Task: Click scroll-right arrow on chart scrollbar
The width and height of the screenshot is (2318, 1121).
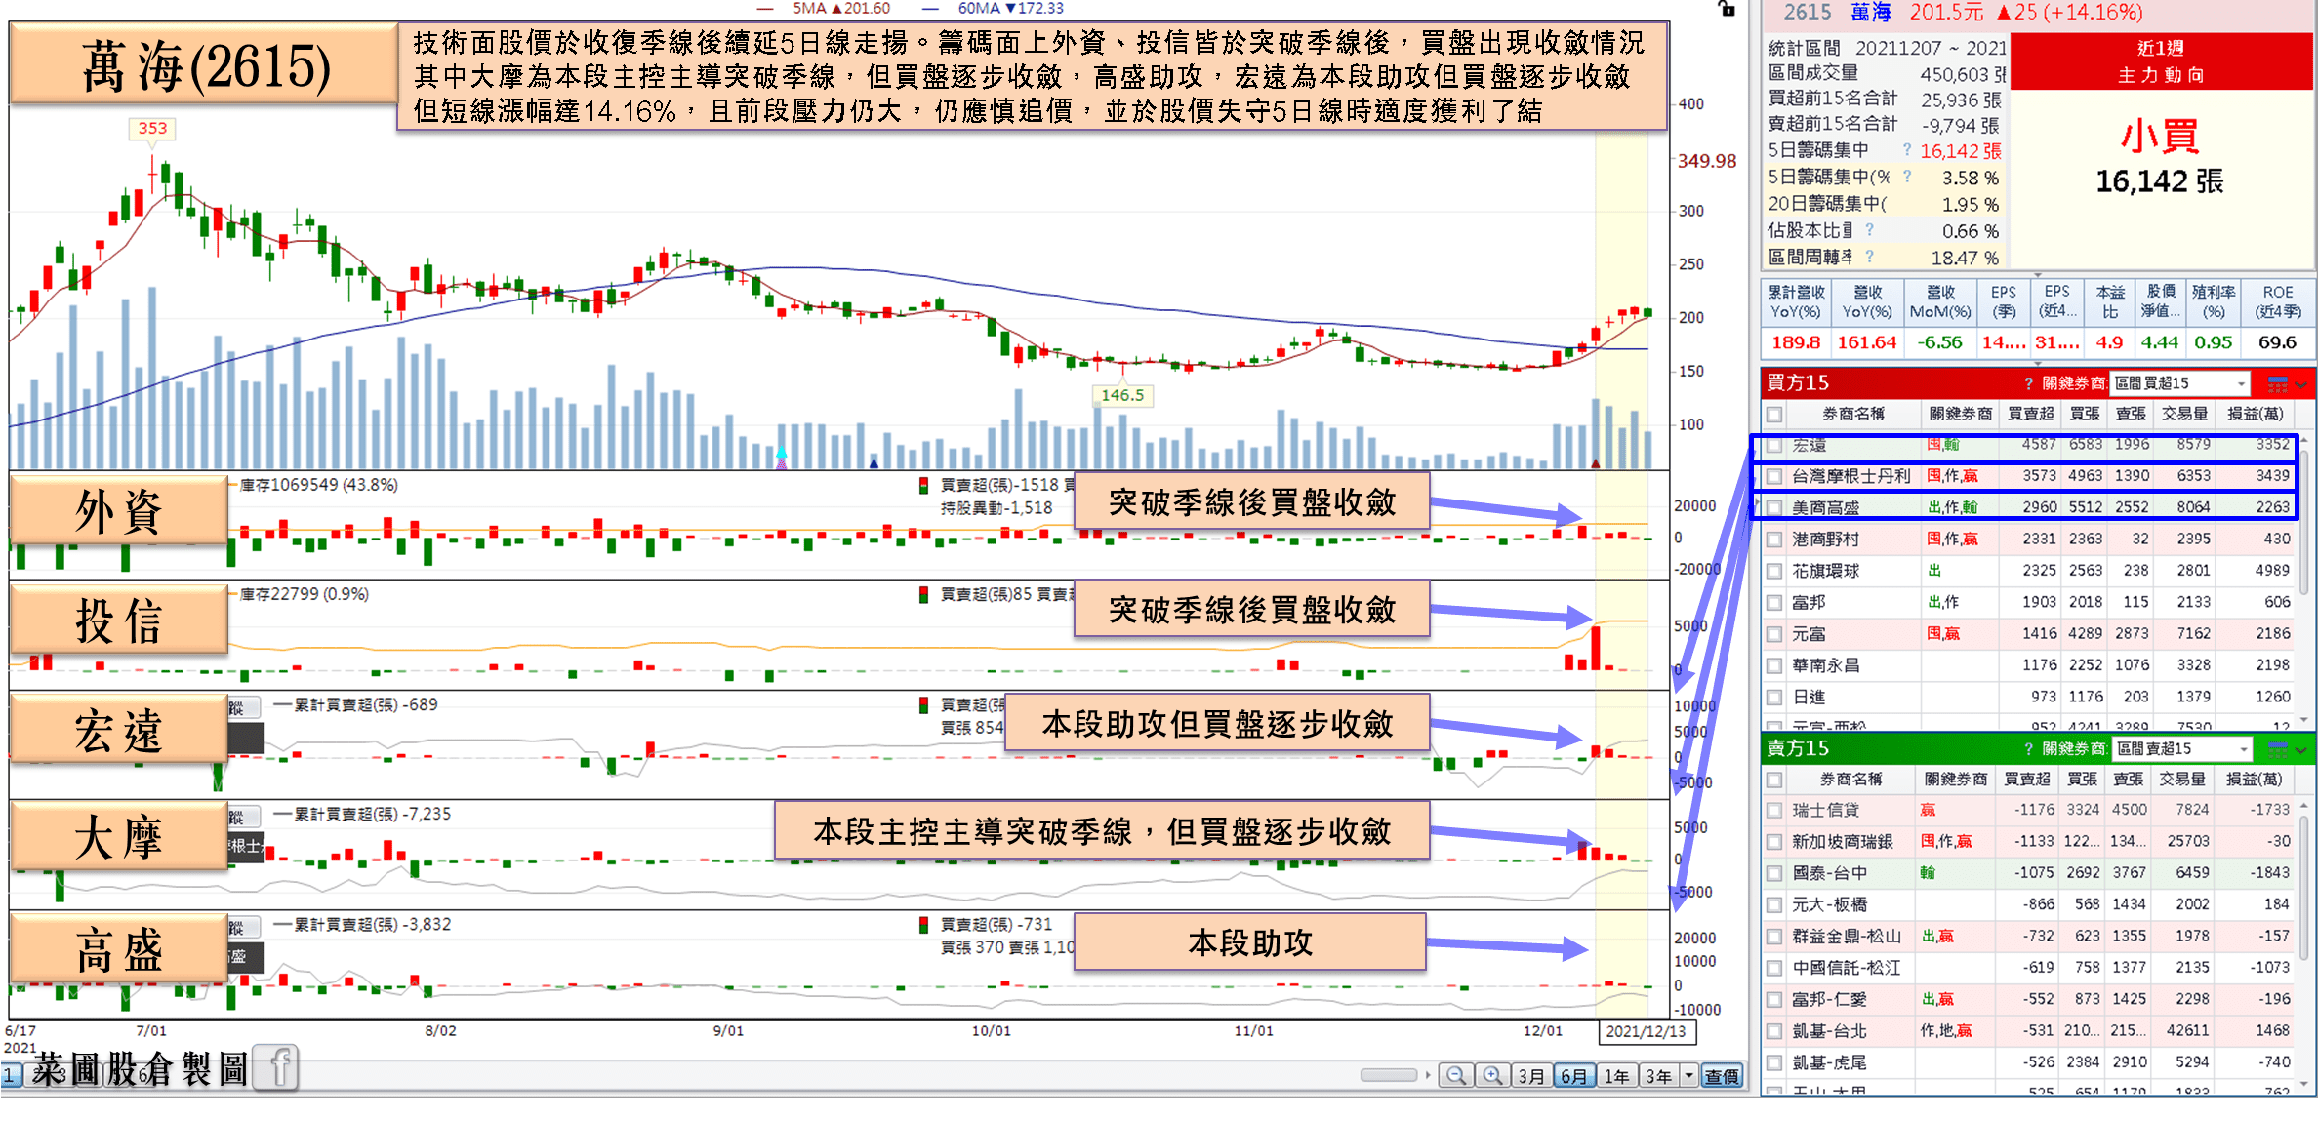Action: point(1428,1075)
